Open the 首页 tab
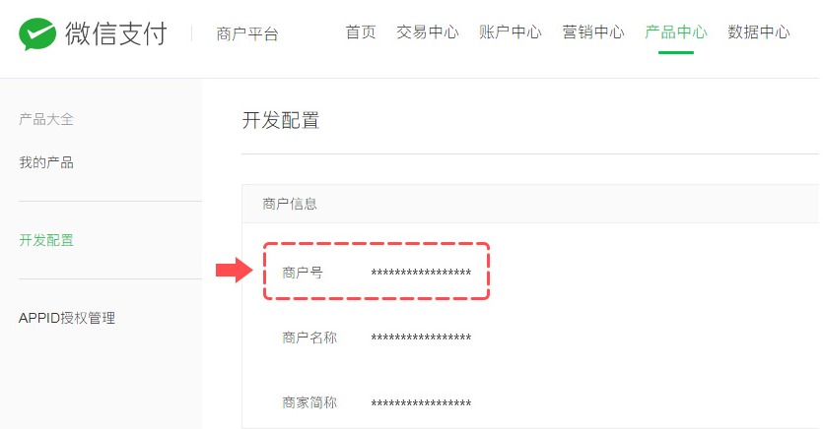 [x=361, y=32]
